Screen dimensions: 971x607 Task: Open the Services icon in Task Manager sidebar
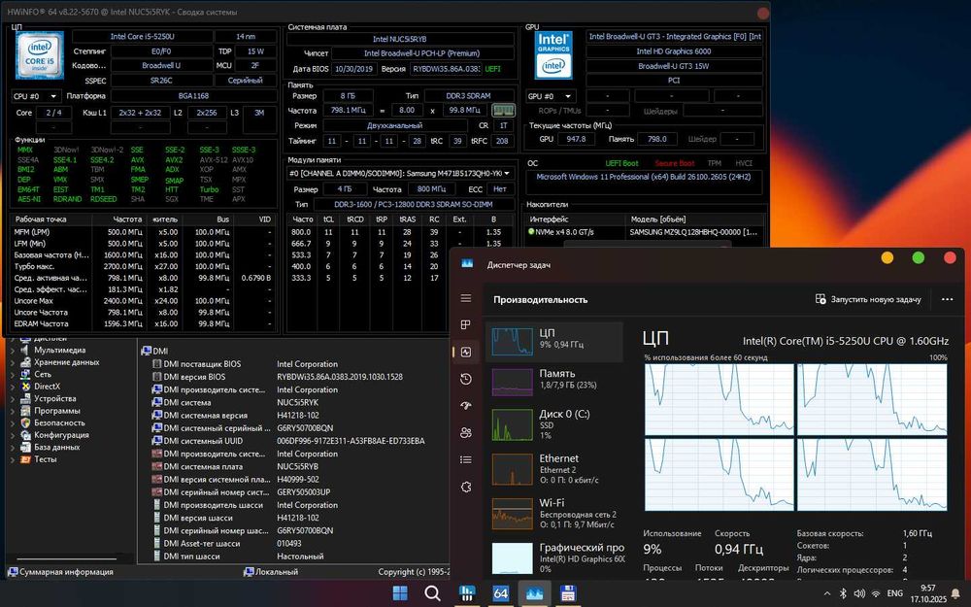[466, 487]
